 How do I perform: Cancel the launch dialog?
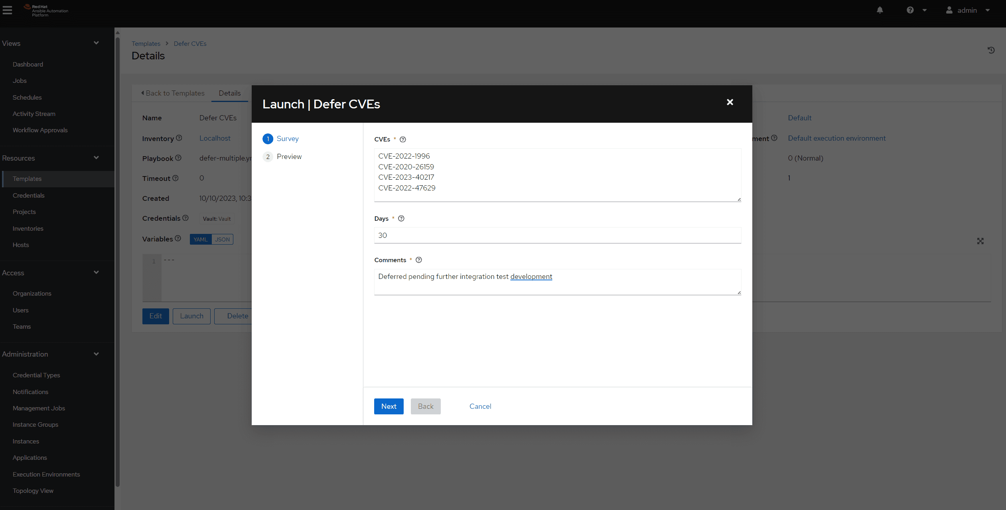(480, 406)
